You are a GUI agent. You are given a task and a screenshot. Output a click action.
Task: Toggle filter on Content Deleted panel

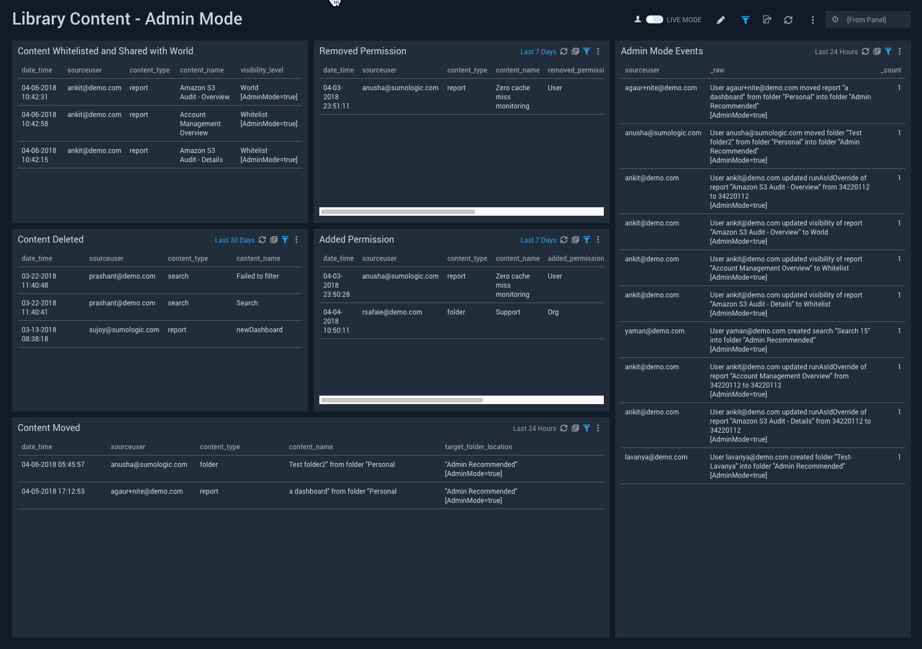coord(285,240)
